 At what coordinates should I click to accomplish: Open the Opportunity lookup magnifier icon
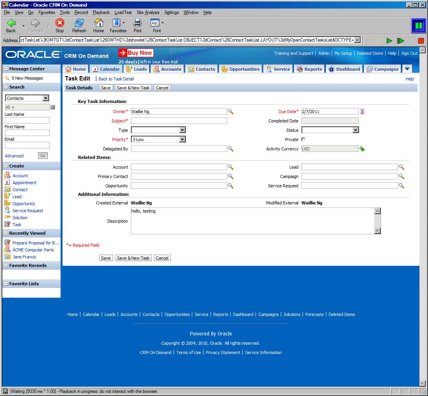point(231,186)
